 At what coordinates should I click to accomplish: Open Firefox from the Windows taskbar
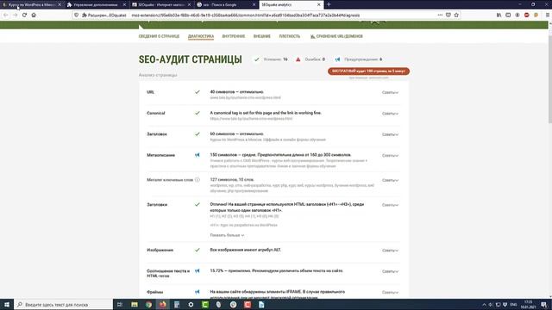click(163, 304)
